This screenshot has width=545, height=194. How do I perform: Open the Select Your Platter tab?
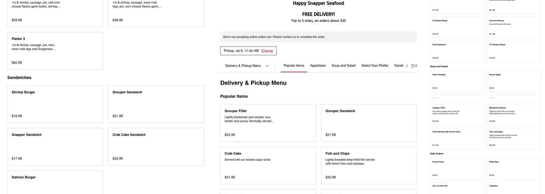coord(374,66)
